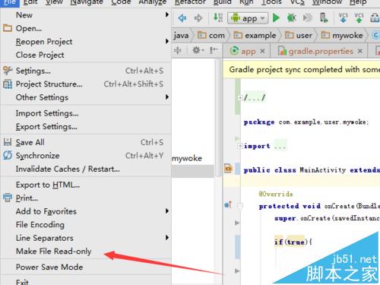Select Export Settings...
380x285 pixels.
pyautogui.click(x=85, y=127)
